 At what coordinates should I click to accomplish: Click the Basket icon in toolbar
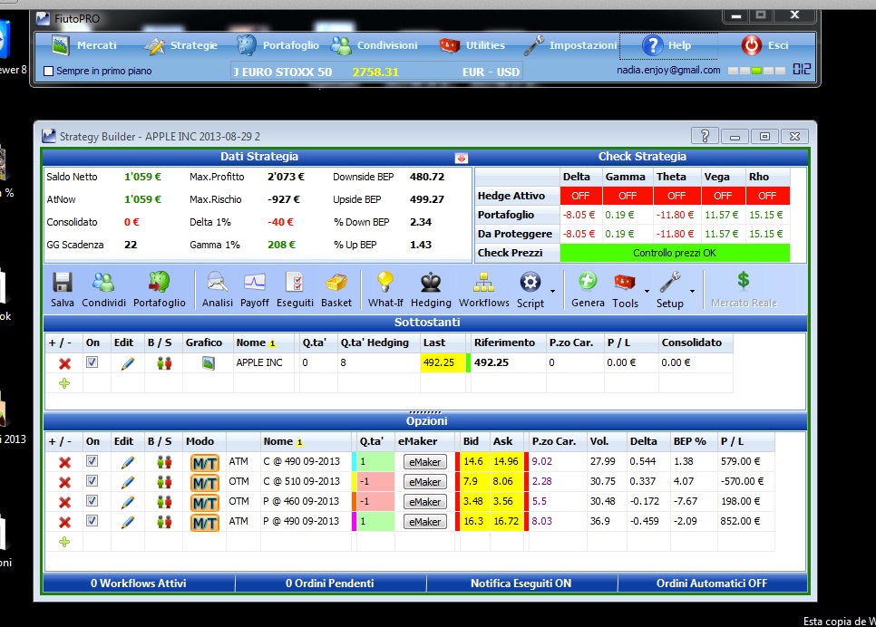[x=336, y=283]
